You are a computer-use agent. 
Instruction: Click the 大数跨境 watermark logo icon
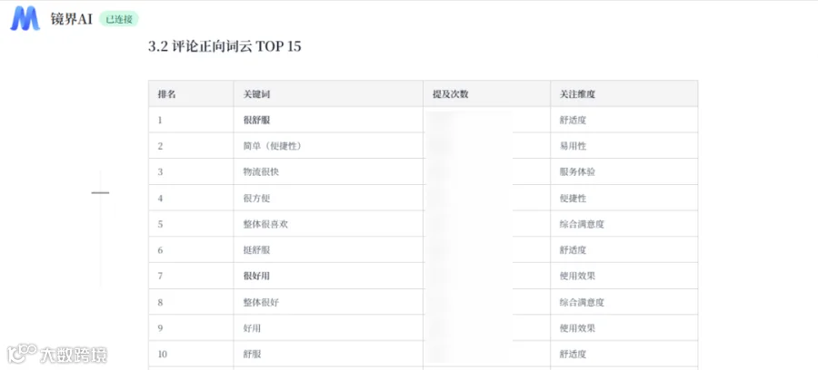(x=22, y=354)
